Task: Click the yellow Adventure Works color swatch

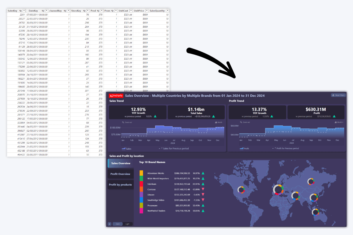Action: [141, 173]
